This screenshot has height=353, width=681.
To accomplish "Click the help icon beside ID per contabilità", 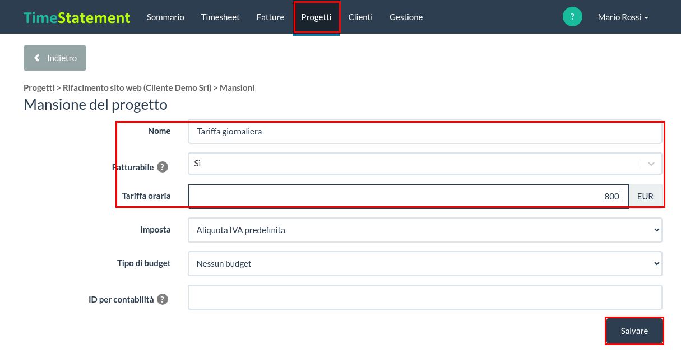I will [163, 299].
